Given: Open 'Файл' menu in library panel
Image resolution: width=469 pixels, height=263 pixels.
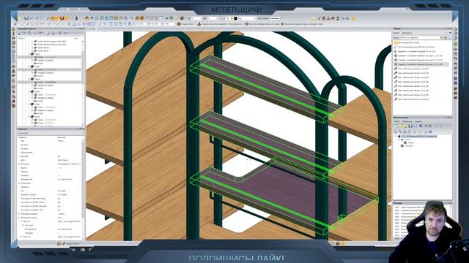Looking at the screenshot, I should pyautogui.click(x=397, y=121).
